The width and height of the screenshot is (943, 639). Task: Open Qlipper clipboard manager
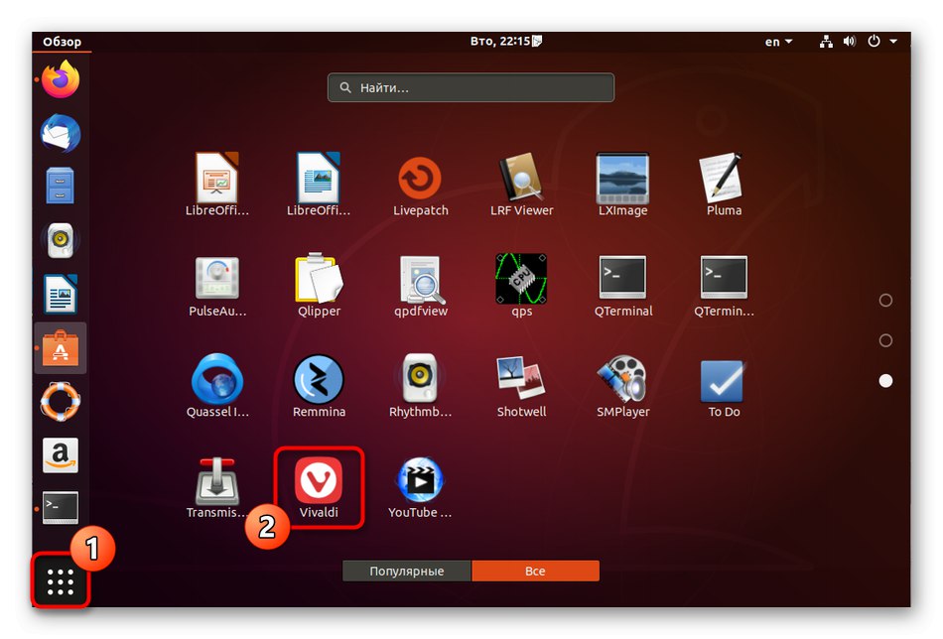[x=319, y=278]
